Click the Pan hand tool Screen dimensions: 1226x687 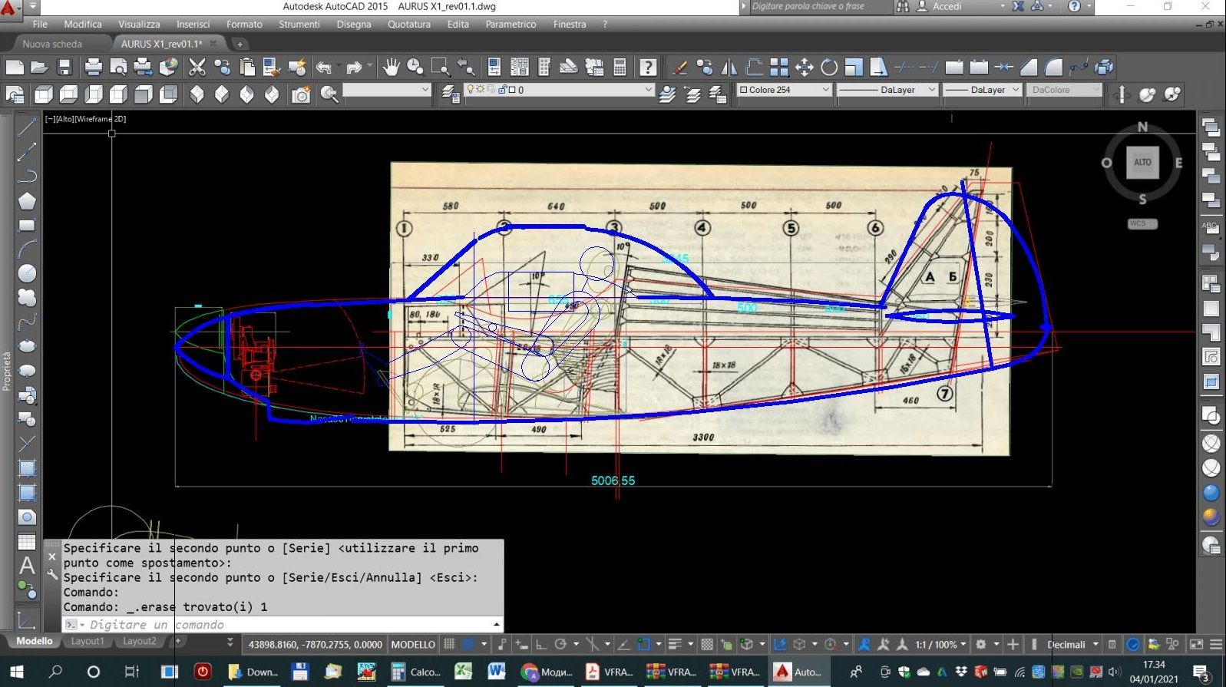(391, 68)
